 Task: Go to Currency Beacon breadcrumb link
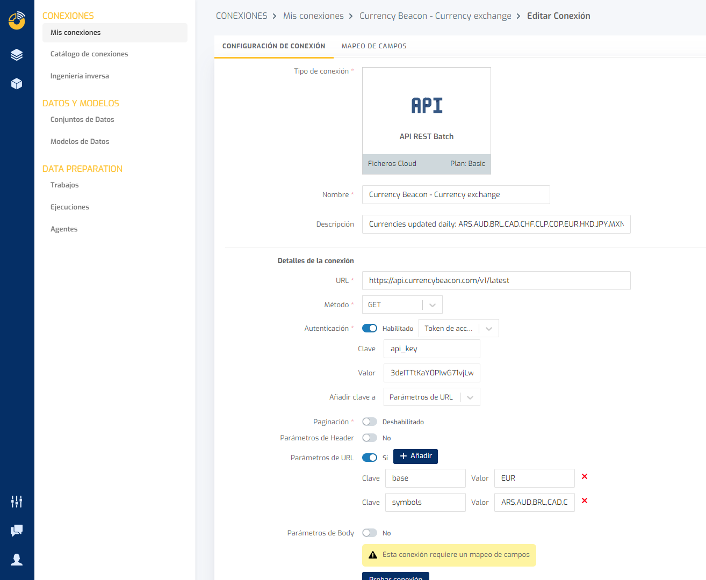[x=435, y=16]
